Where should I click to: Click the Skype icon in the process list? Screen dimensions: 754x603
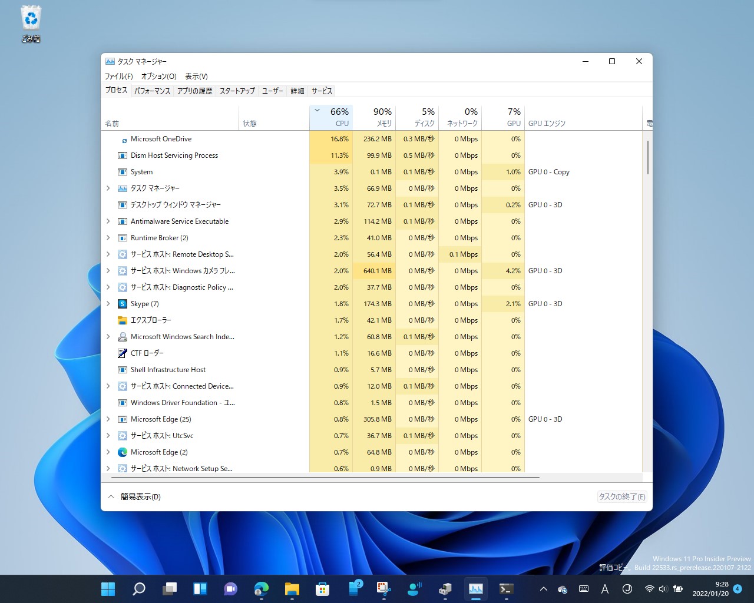point(122,303)
